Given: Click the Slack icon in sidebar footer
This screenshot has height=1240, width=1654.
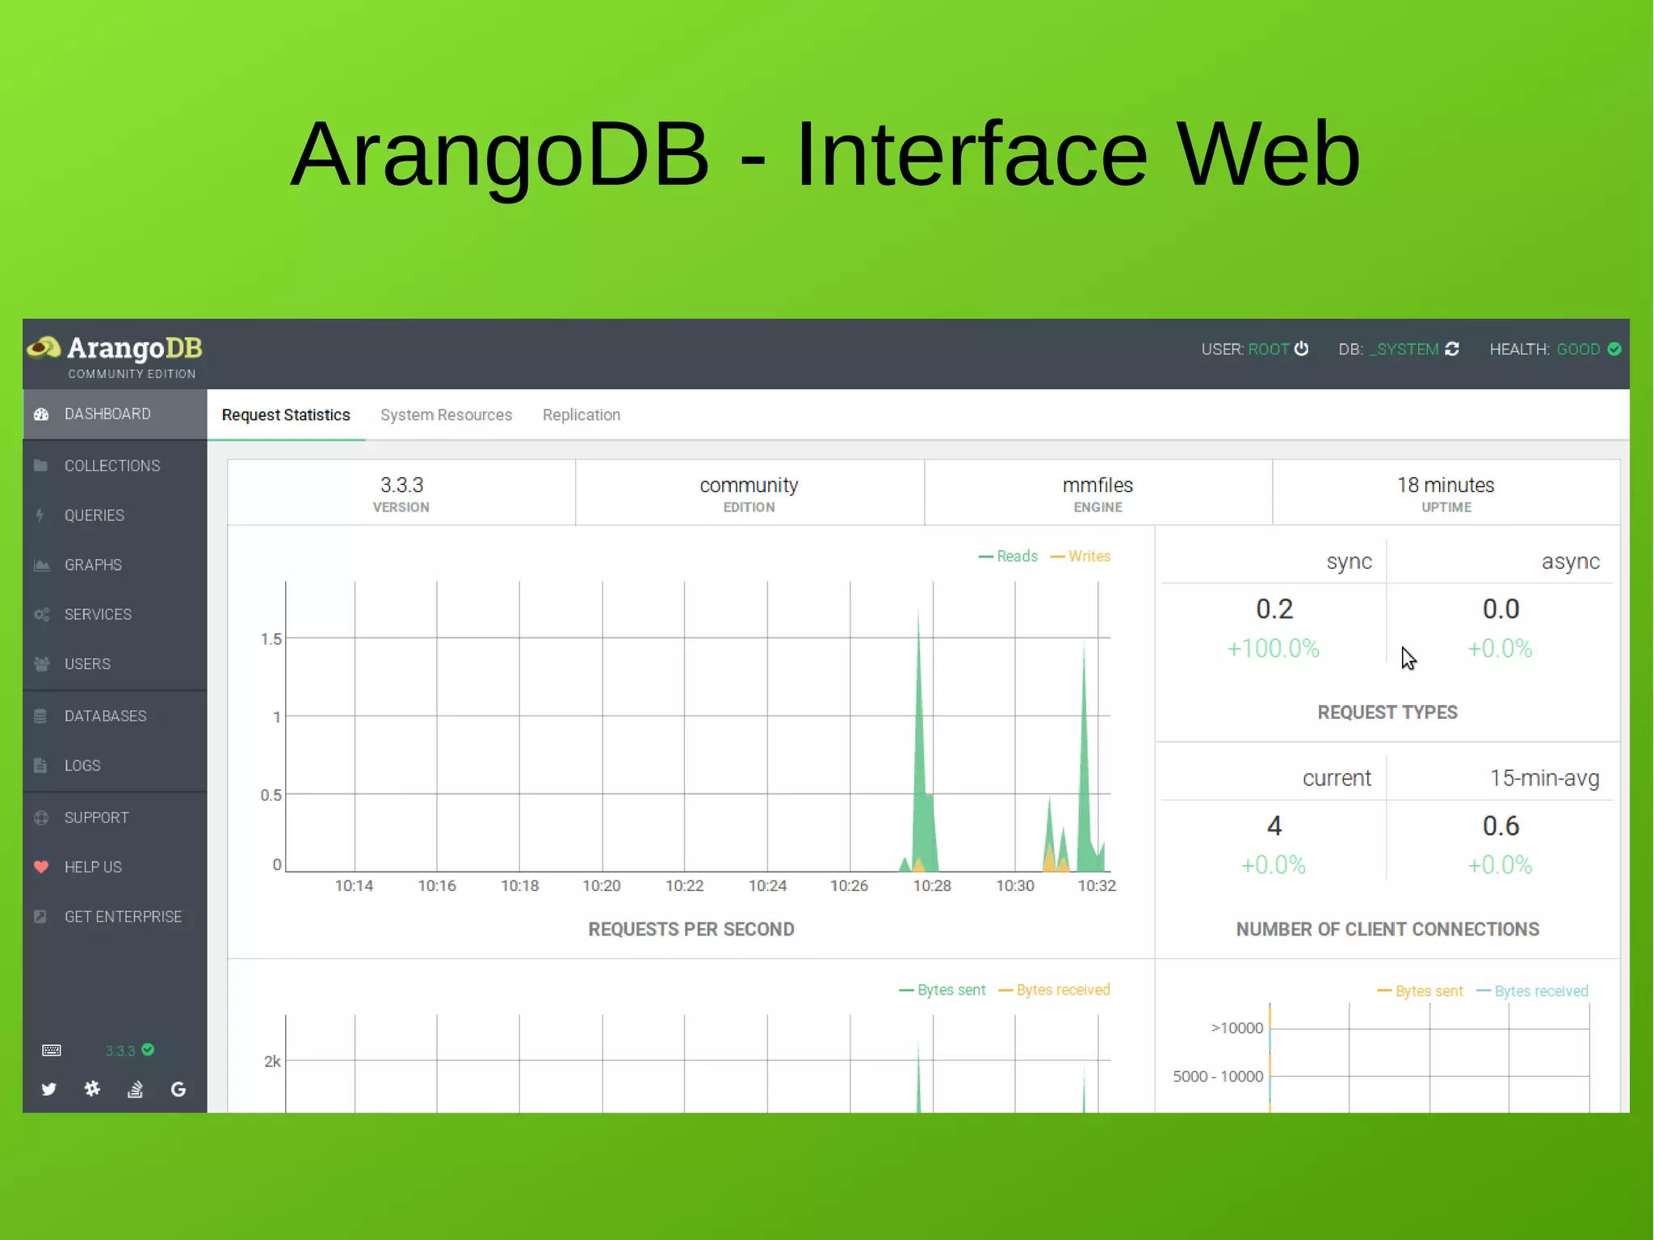Looking at the screenshot, I should click(92, 1089).
